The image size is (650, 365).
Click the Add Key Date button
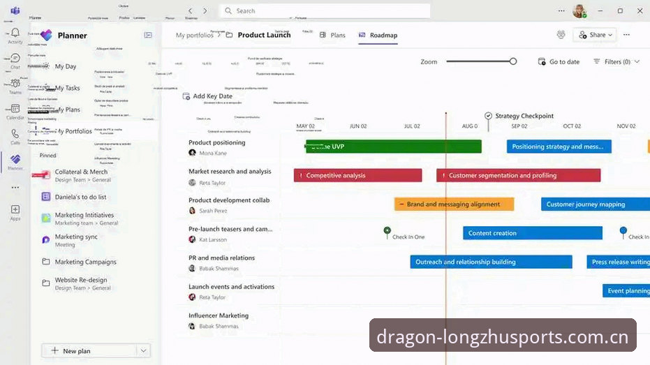pos(207,96)
